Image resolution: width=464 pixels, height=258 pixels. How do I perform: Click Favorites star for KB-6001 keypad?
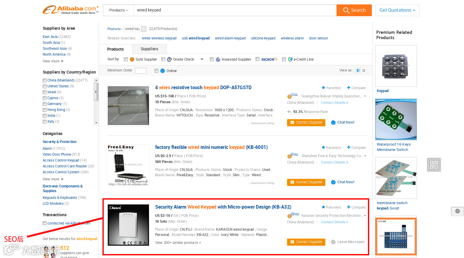[x=323, y=147]
